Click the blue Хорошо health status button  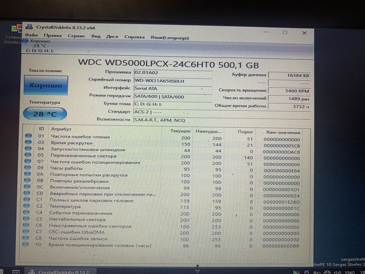pos(46,85)
